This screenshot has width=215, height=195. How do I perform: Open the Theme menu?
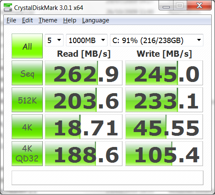coord(48,20)
